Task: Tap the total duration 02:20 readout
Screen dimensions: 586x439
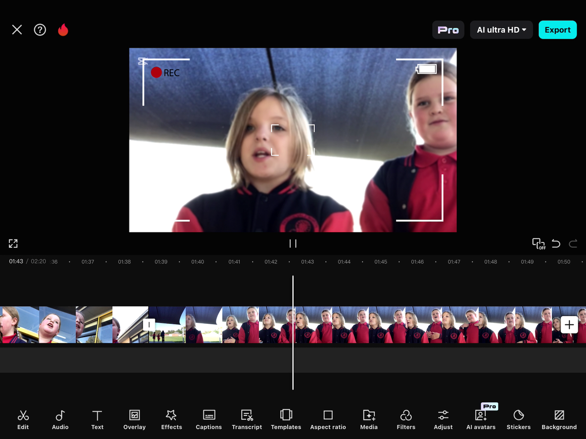Action: click(39, 261)
